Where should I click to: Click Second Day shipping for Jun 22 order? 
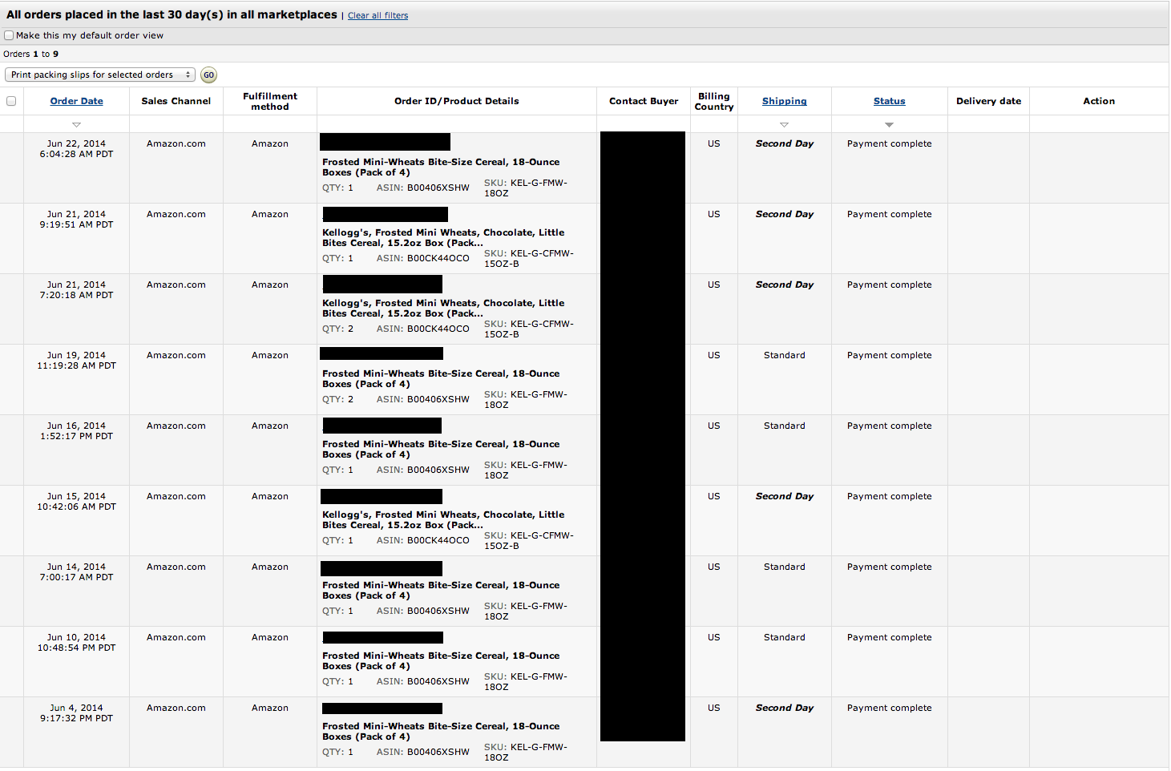785,143
